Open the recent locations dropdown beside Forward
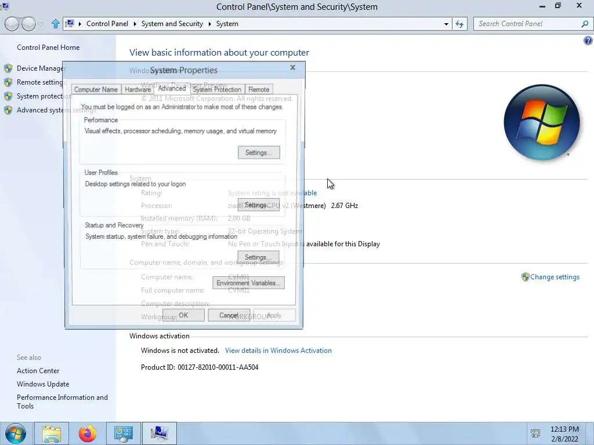 click(x=41, y=24)
